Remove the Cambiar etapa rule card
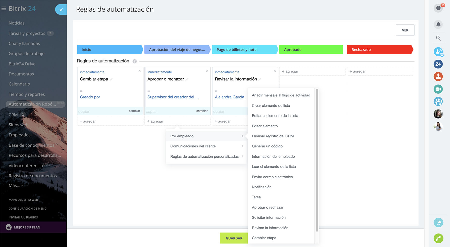 pyautogui.click(x=139, y=71)
